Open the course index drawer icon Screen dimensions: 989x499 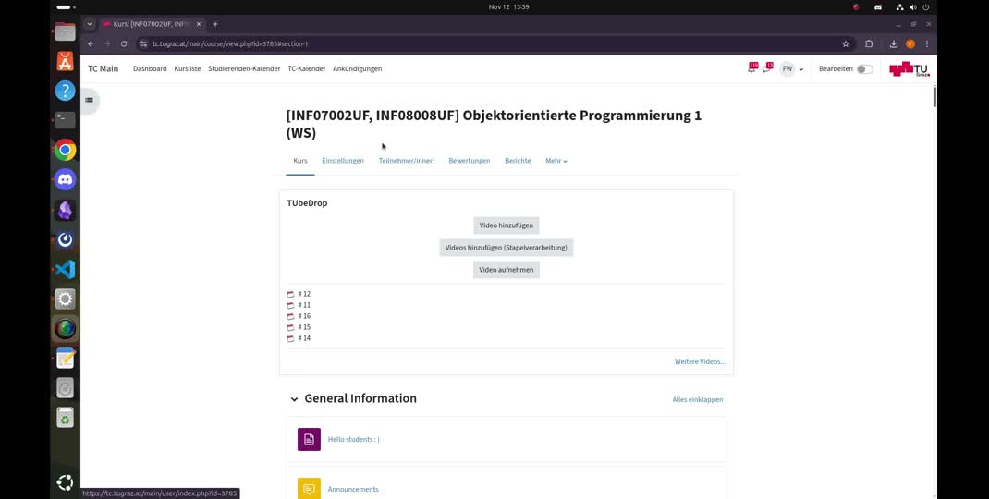pyautogui.click(x=89, y=101)
